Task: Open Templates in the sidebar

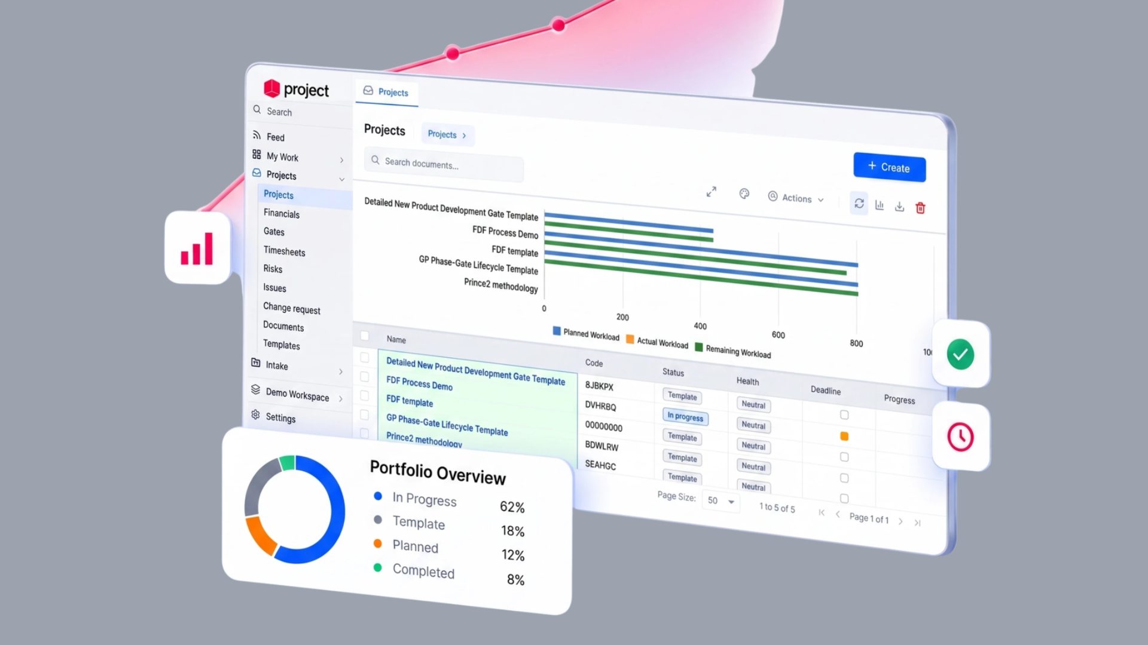Action: click(x=281, y=345)
